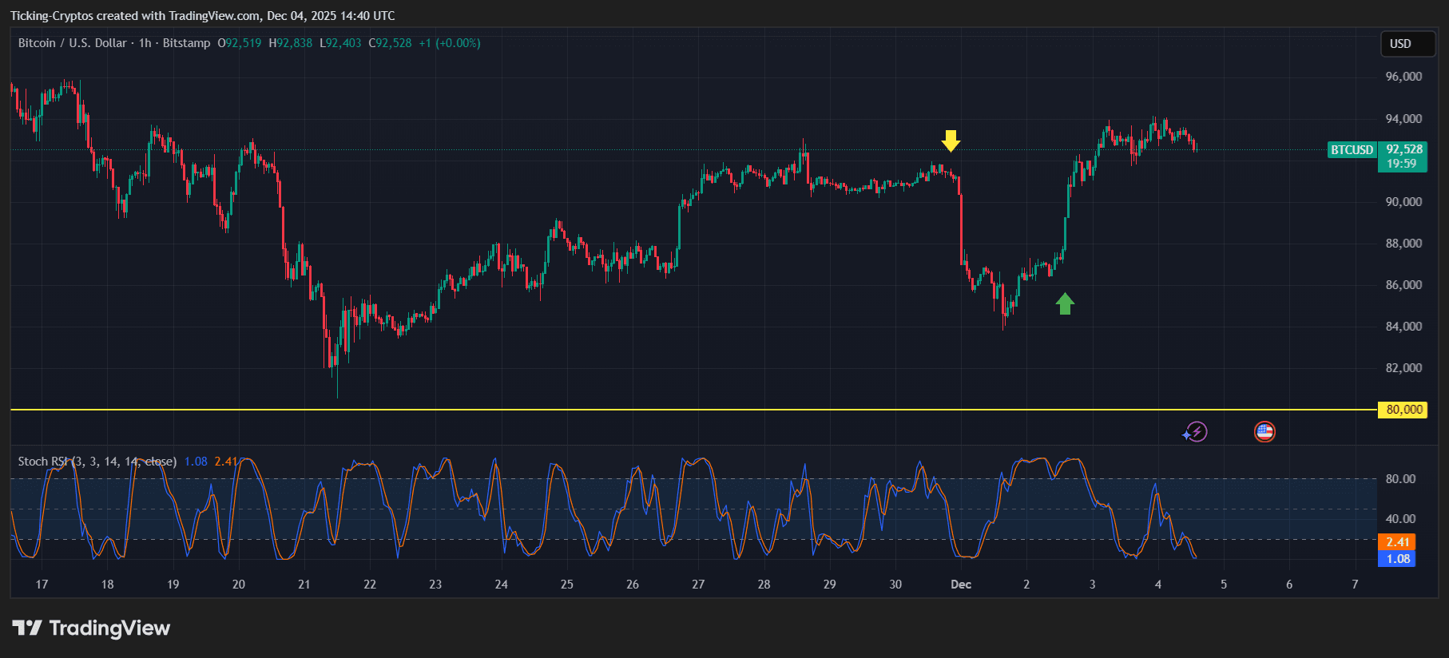Click the Dec date label on time axis
The image size is (1449, 658).
(961, 585)
